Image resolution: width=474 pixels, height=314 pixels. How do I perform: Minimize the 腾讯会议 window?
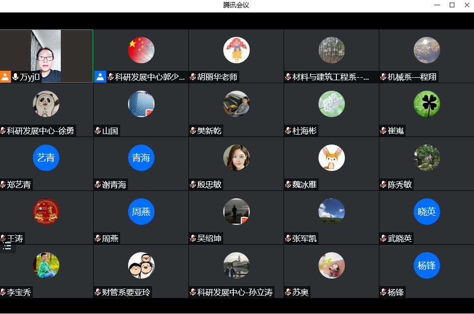(x=437, y=5)
